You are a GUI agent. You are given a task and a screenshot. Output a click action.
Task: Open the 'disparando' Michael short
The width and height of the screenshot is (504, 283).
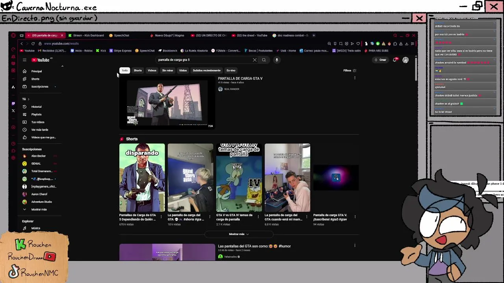(x=142, y=178)
